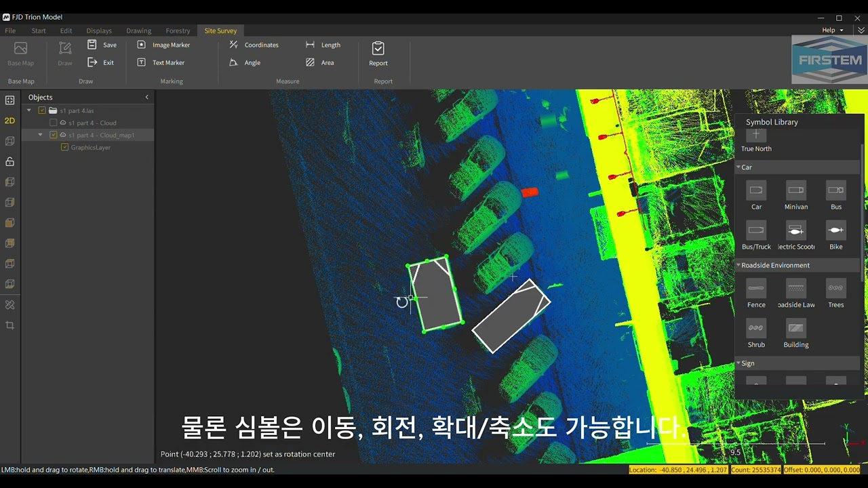Click the Offset value in the status bar
This screenshot has width=868, height=488.
pyautogui.click(x=822, y=470)
